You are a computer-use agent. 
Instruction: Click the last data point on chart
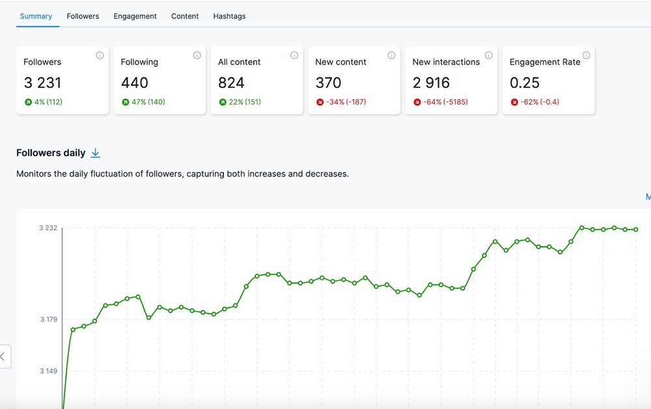pos(635,229)
